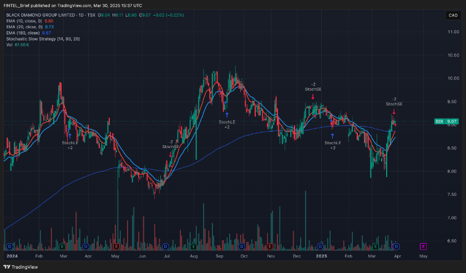Viewport: 466px width, 273px height.
Task: Click the 11.00 price axis label
Action: 453,32
